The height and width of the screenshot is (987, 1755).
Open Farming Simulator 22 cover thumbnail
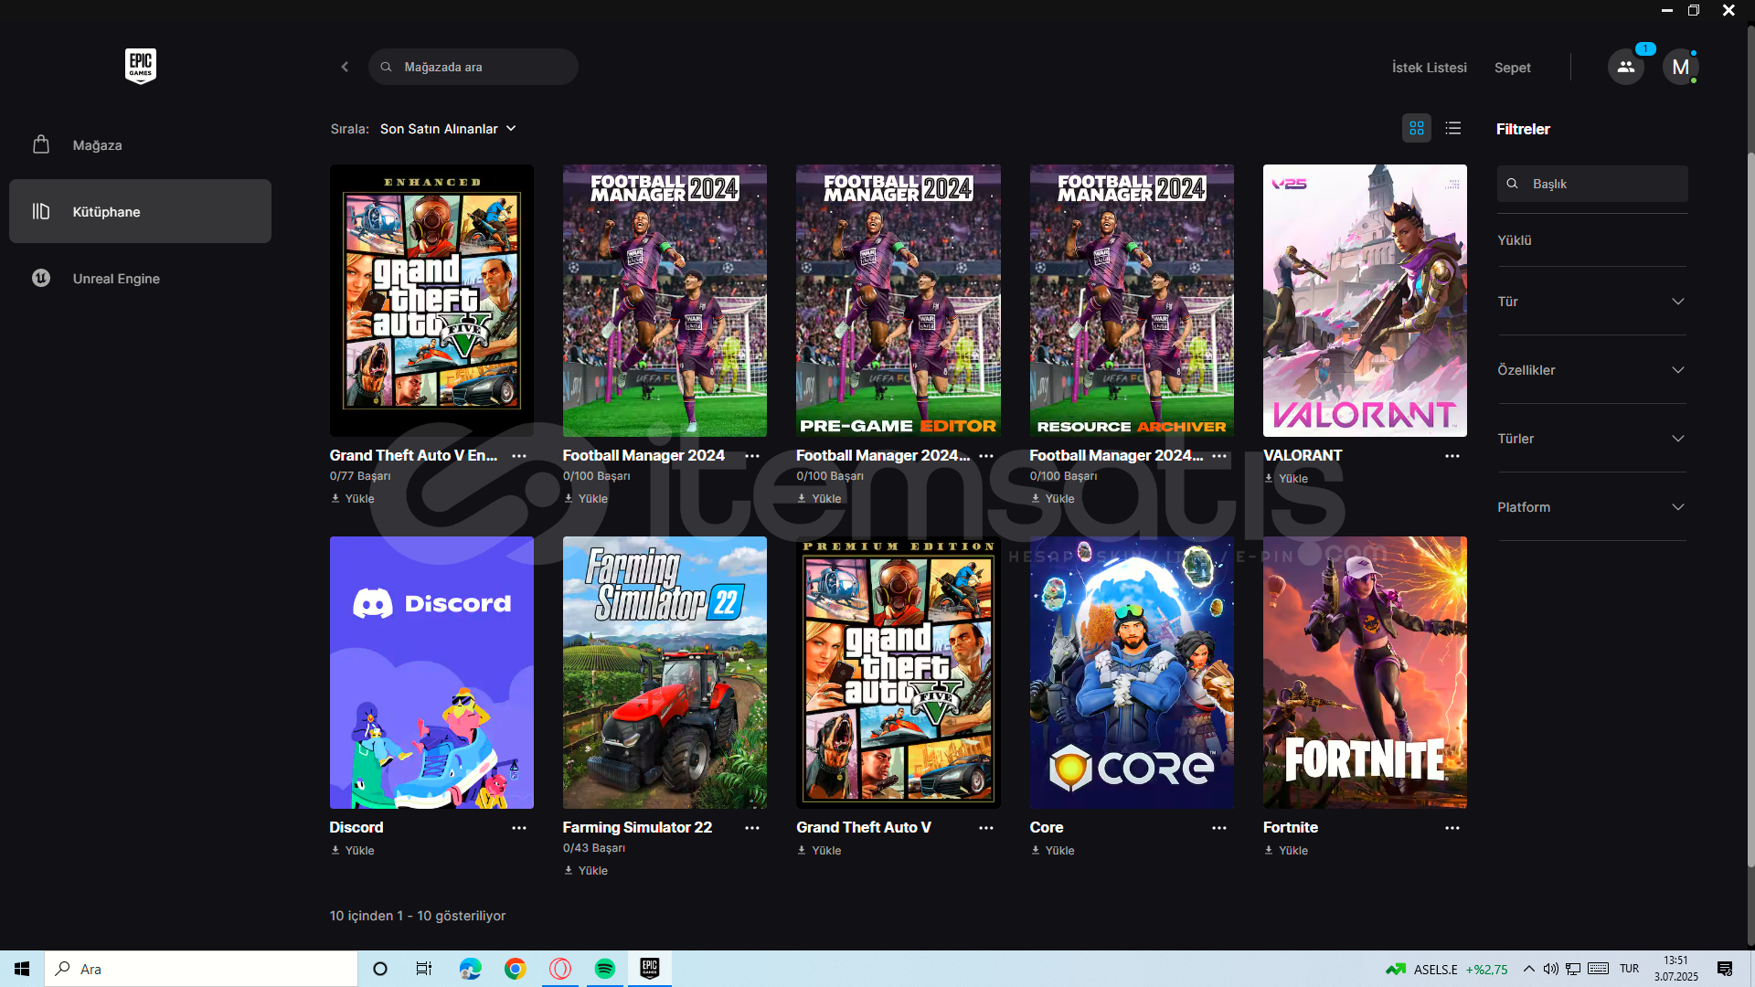click(665, 673)
